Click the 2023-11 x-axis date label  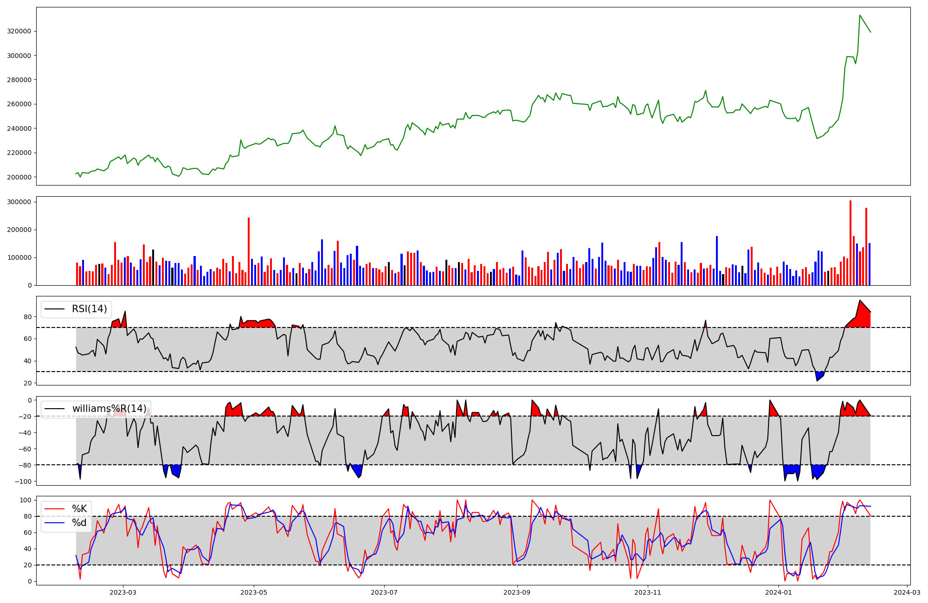coord(648,592)
